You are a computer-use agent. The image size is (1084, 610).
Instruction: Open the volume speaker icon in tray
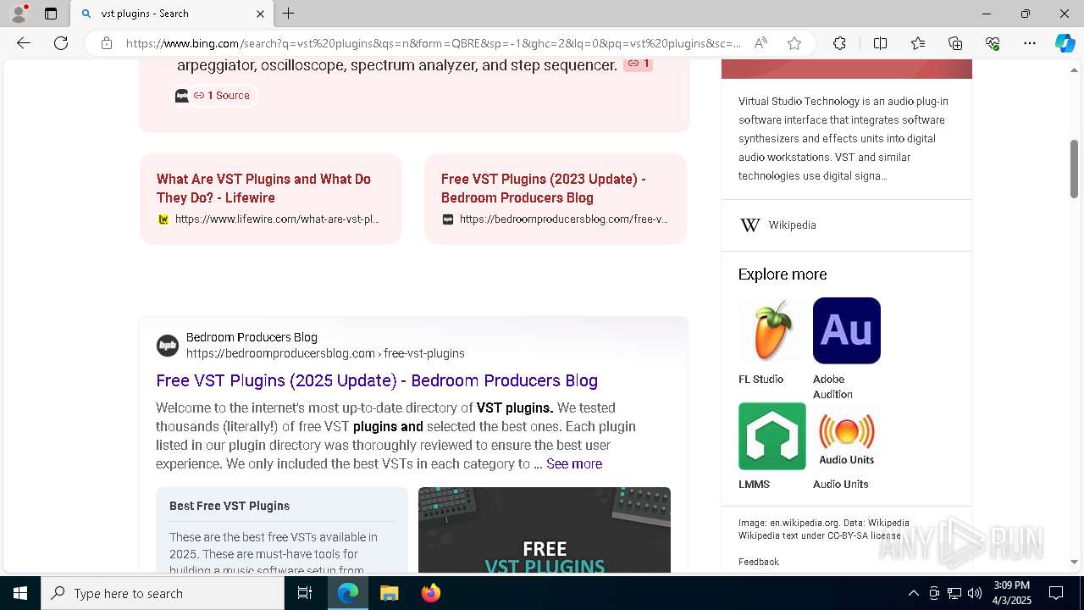pyautogui.click(x=975, y=593)
